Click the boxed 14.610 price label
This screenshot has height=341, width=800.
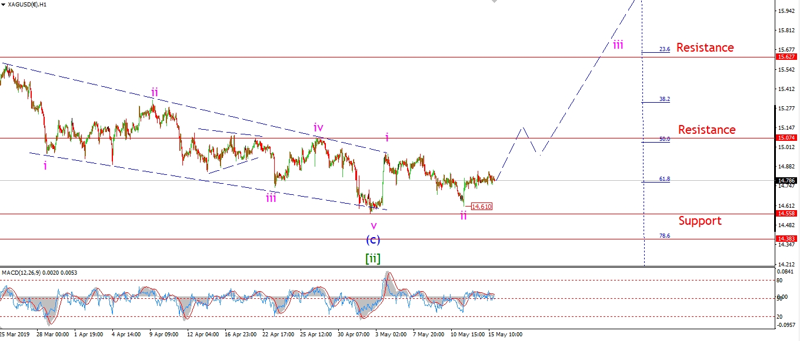coord(481,207)
